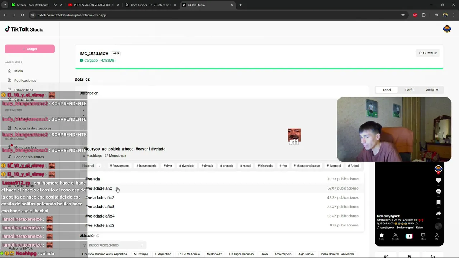Viewport: 459px width, 258px height.
Task: Select the #veladadelaño2 suggestion
Action: 222,225
